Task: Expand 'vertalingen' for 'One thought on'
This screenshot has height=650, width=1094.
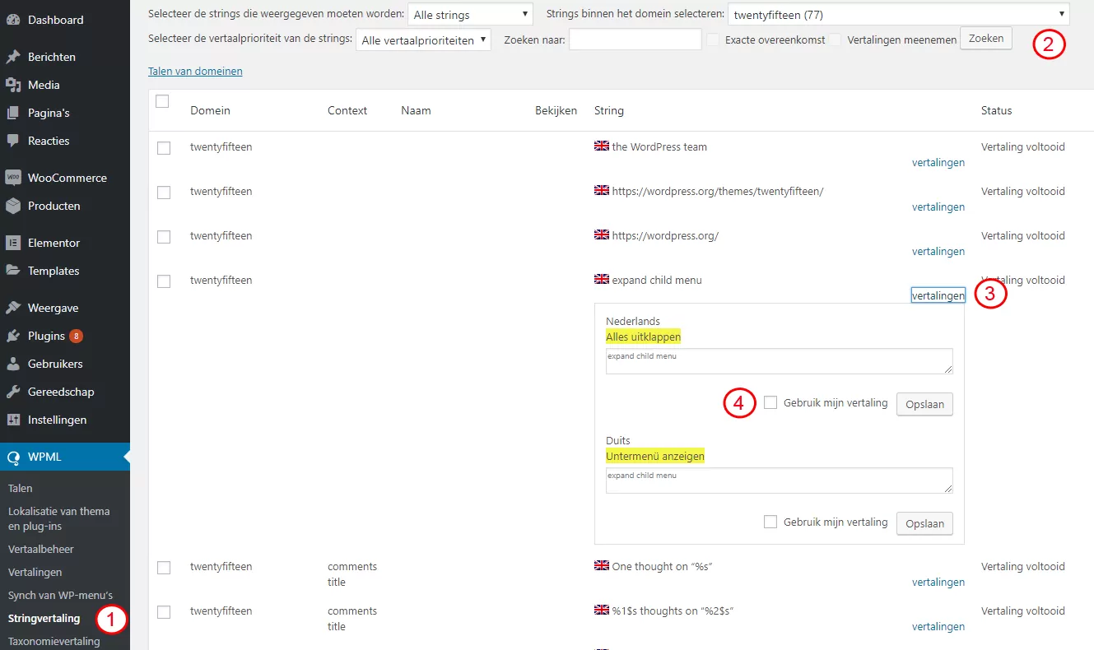Action: coord(938,583)
